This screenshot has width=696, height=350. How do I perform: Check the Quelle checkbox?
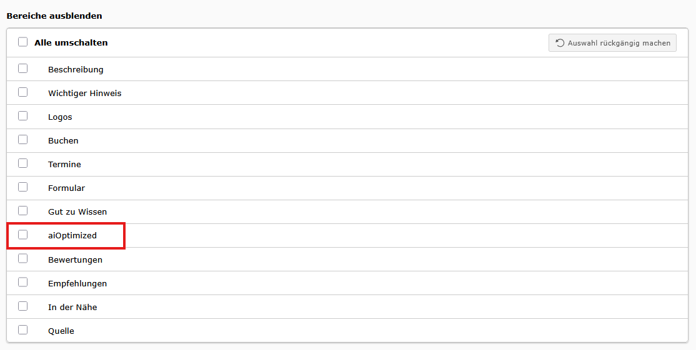[x=23, y=330]
